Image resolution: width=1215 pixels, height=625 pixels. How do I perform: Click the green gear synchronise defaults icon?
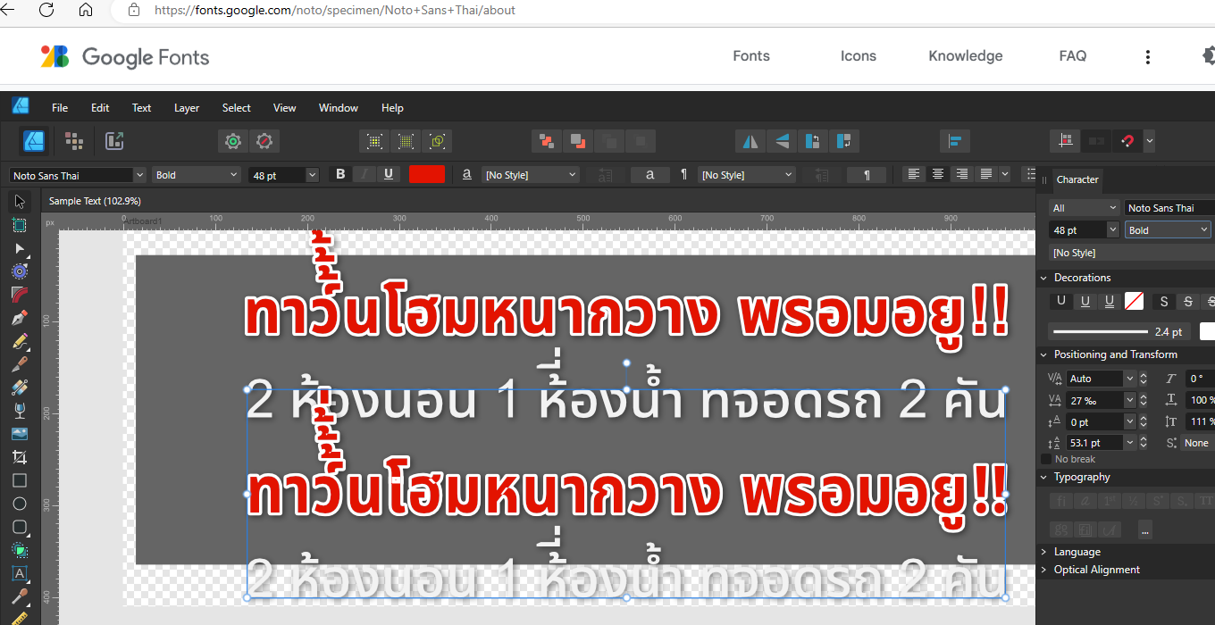click(233, 141)
